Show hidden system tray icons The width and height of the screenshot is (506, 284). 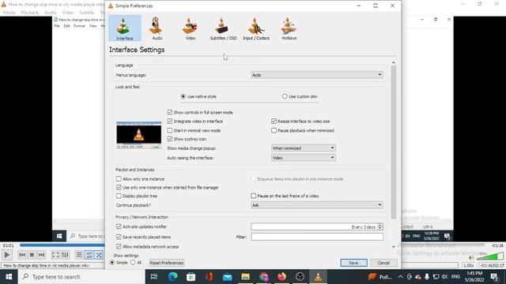click(x=400, y=277)
